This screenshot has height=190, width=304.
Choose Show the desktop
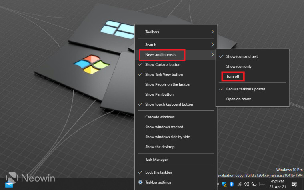point(176,147)
